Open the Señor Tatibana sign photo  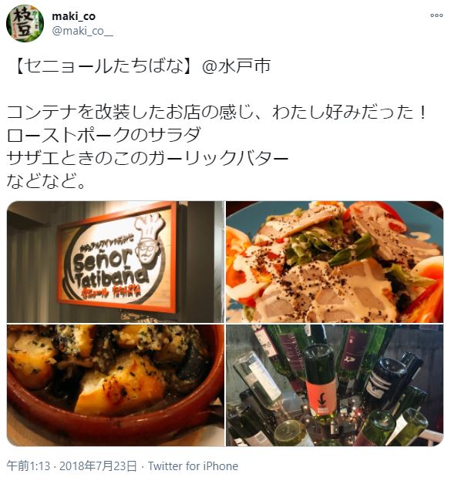pyautogui.click(x=116, y=262)
